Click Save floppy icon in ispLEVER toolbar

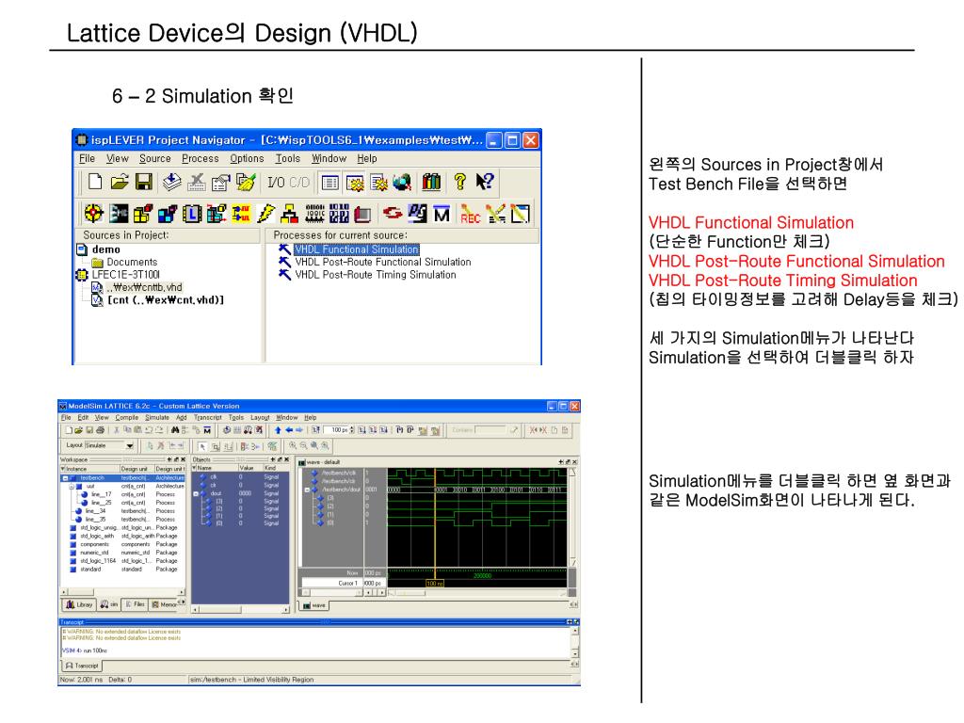[144, 182]
